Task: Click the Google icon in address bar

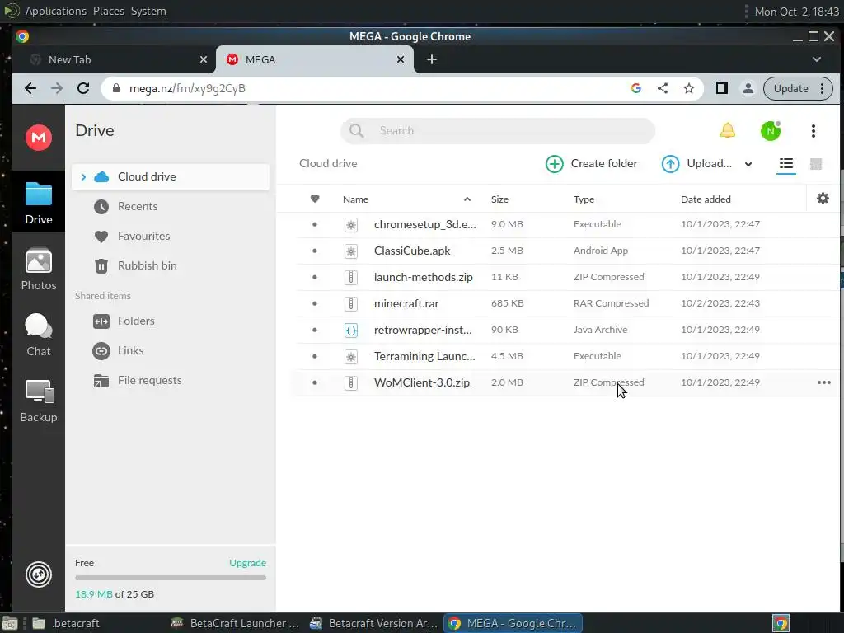Action: (x=635, y=88)
